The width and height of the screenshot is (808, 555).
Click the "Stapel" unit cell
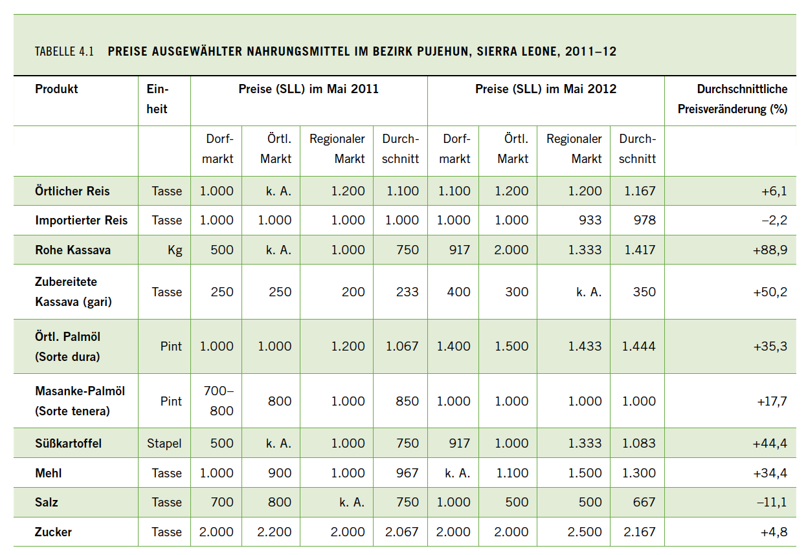(x=164, y=443)
